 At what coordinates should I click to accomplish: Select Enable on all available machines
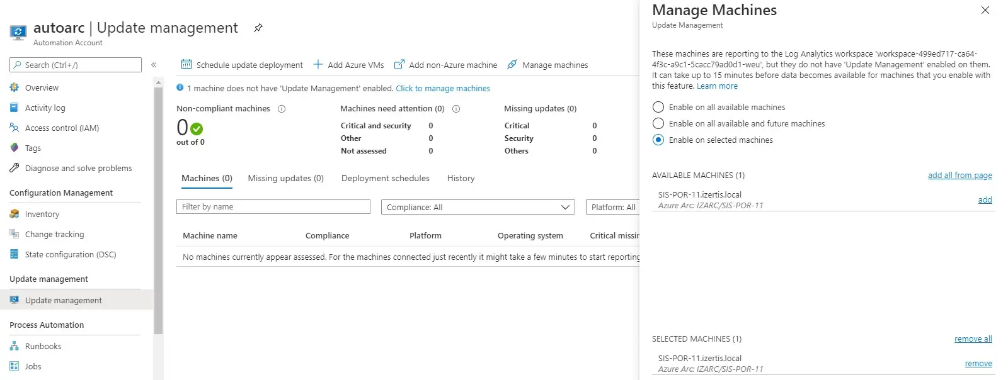pos(658,107)
